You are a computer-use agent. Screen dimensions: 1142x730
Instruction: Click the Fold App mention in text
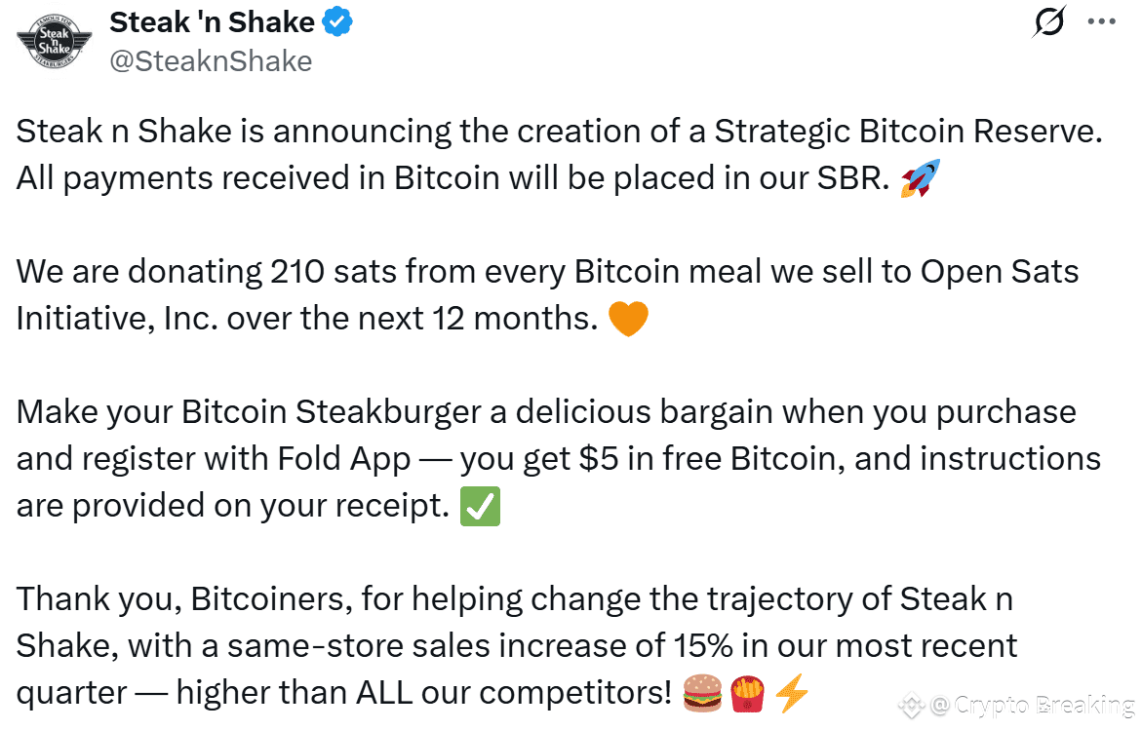tap(343, 459)
